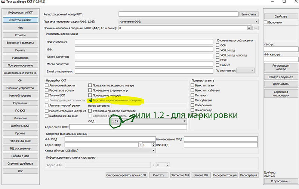Go to the Отчеты section

[20, 35]
